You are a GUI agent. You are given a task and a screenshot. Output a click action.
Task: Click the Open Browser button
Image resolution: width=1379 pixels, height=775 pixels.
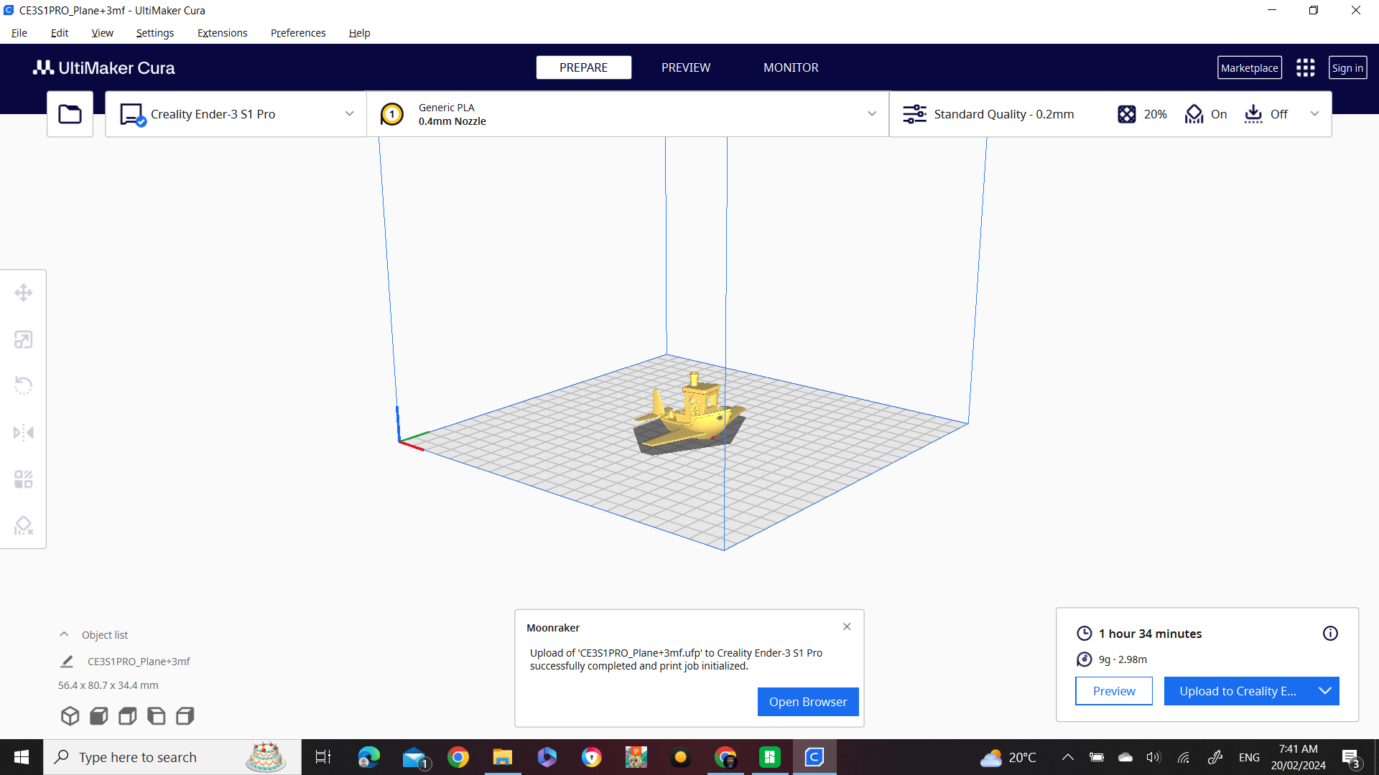click(x=808, y=702)
